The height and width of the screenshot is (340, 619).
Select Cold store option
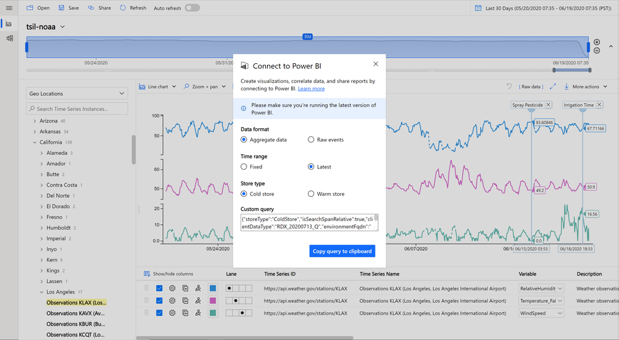[257, 194]
